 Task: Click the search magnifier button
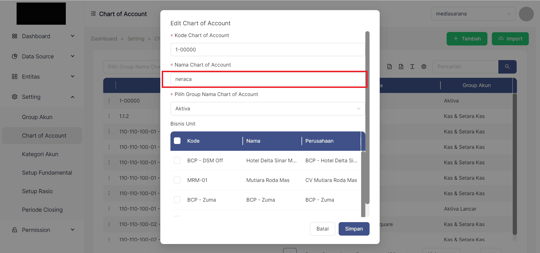click(507, 67)
